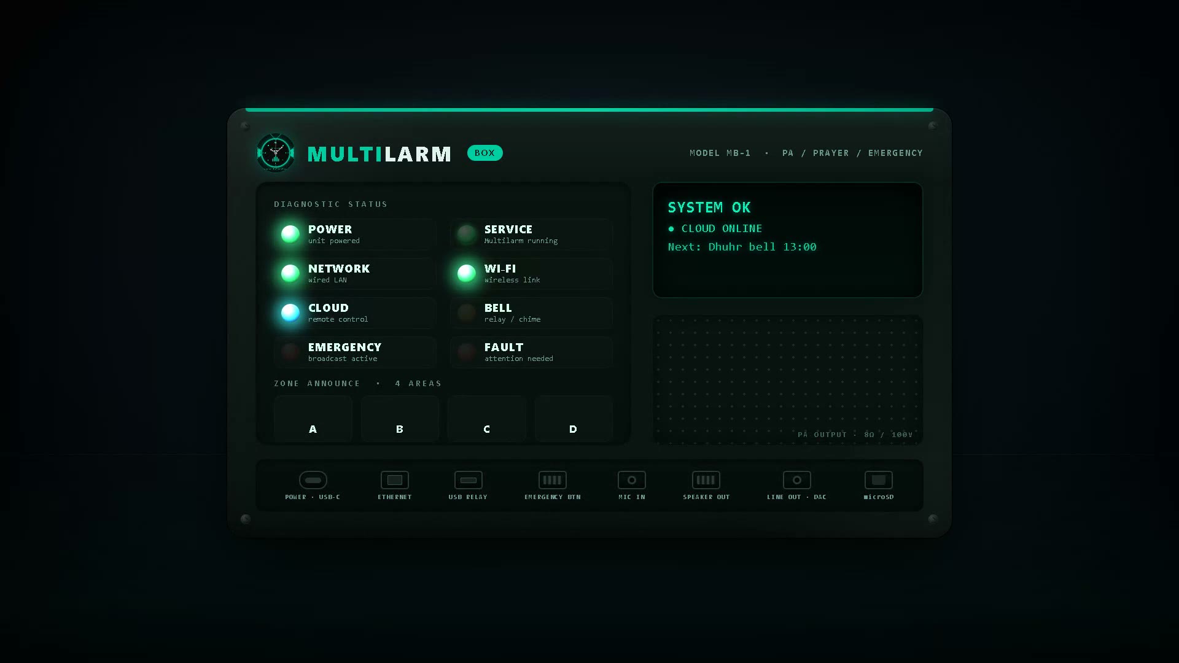The width and height of the screenshot is (1179, 663).
Task: Click the microSD slot icon
Action: 879,480
